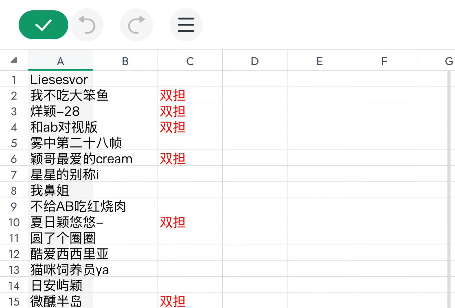This screenshot has width=455, height=308.
Task: Click the vertical scrollbar on the right
Action: (x=449, y=189)
